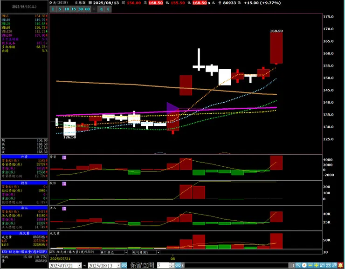This screenshot has height=269, width=345.
Task: Click the purple triangle signal marker
Action: [172, 108]
